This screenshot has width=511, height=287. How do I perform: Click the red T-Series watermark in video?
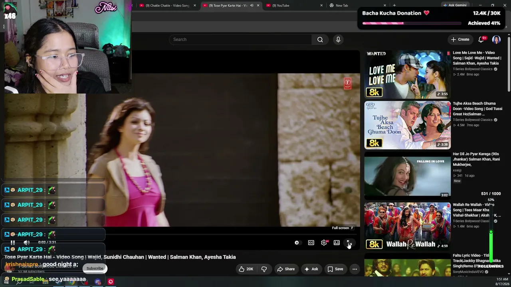pyautogui.click(x=347, y=83)
